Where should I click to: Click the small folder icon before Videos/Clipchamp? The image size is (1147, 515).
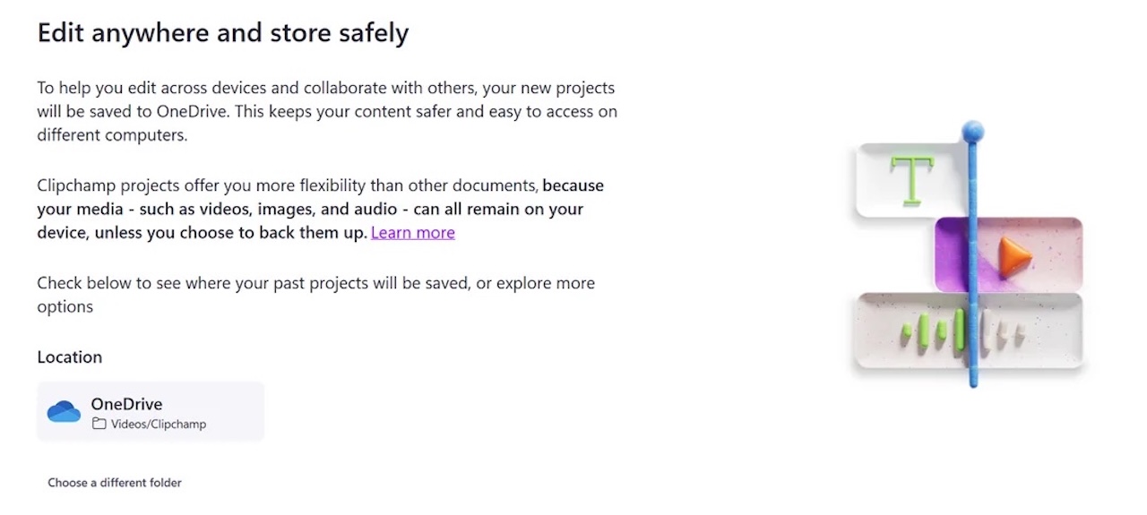(x=99, y=425)
